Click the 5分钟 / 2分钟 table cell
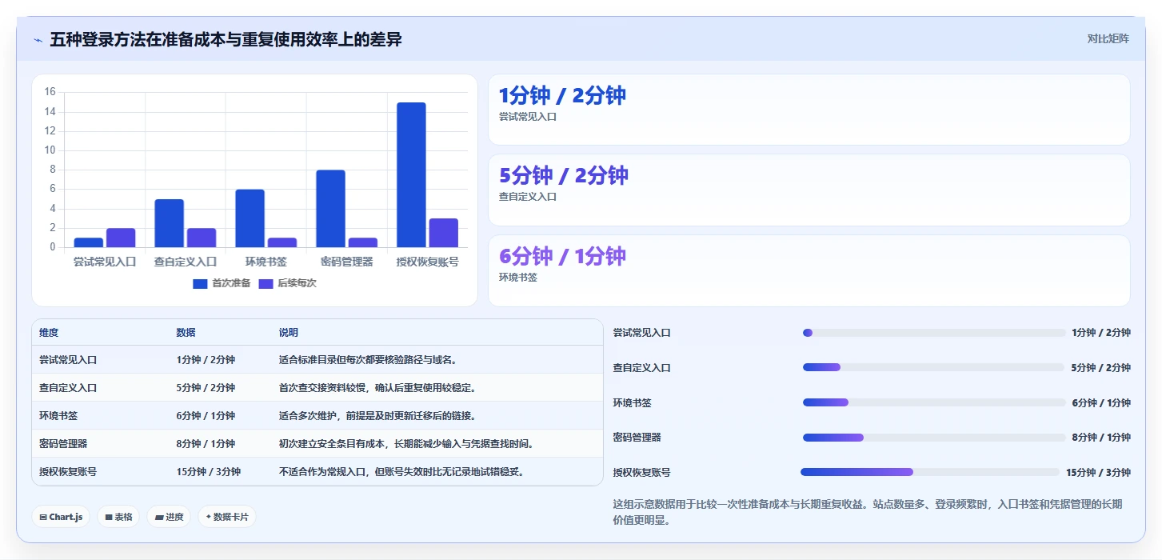 pos(206,388)
